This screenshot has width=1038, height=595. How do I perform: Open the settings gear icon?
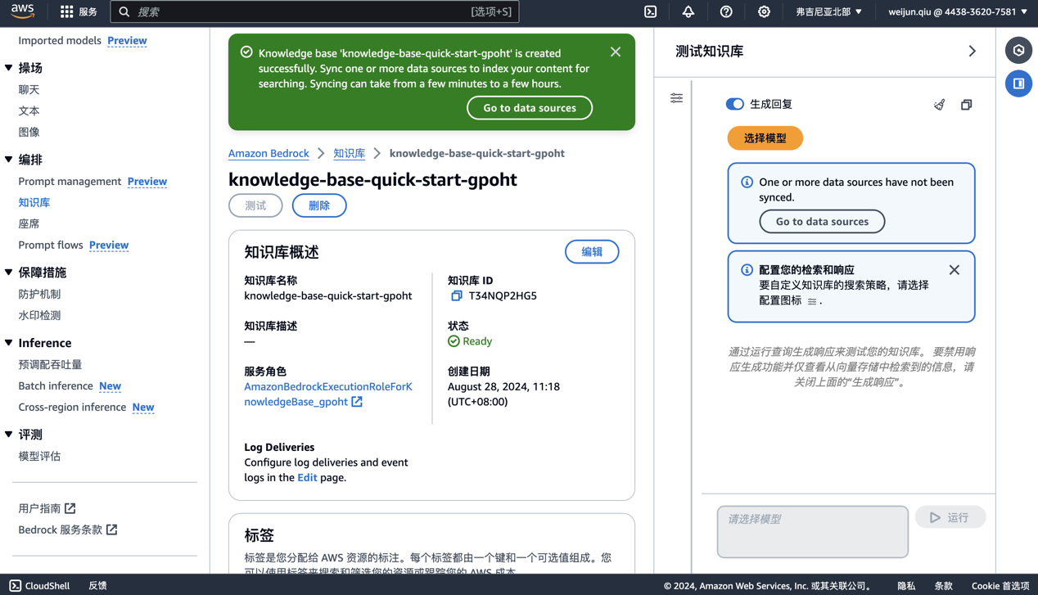tap(764, 11)
